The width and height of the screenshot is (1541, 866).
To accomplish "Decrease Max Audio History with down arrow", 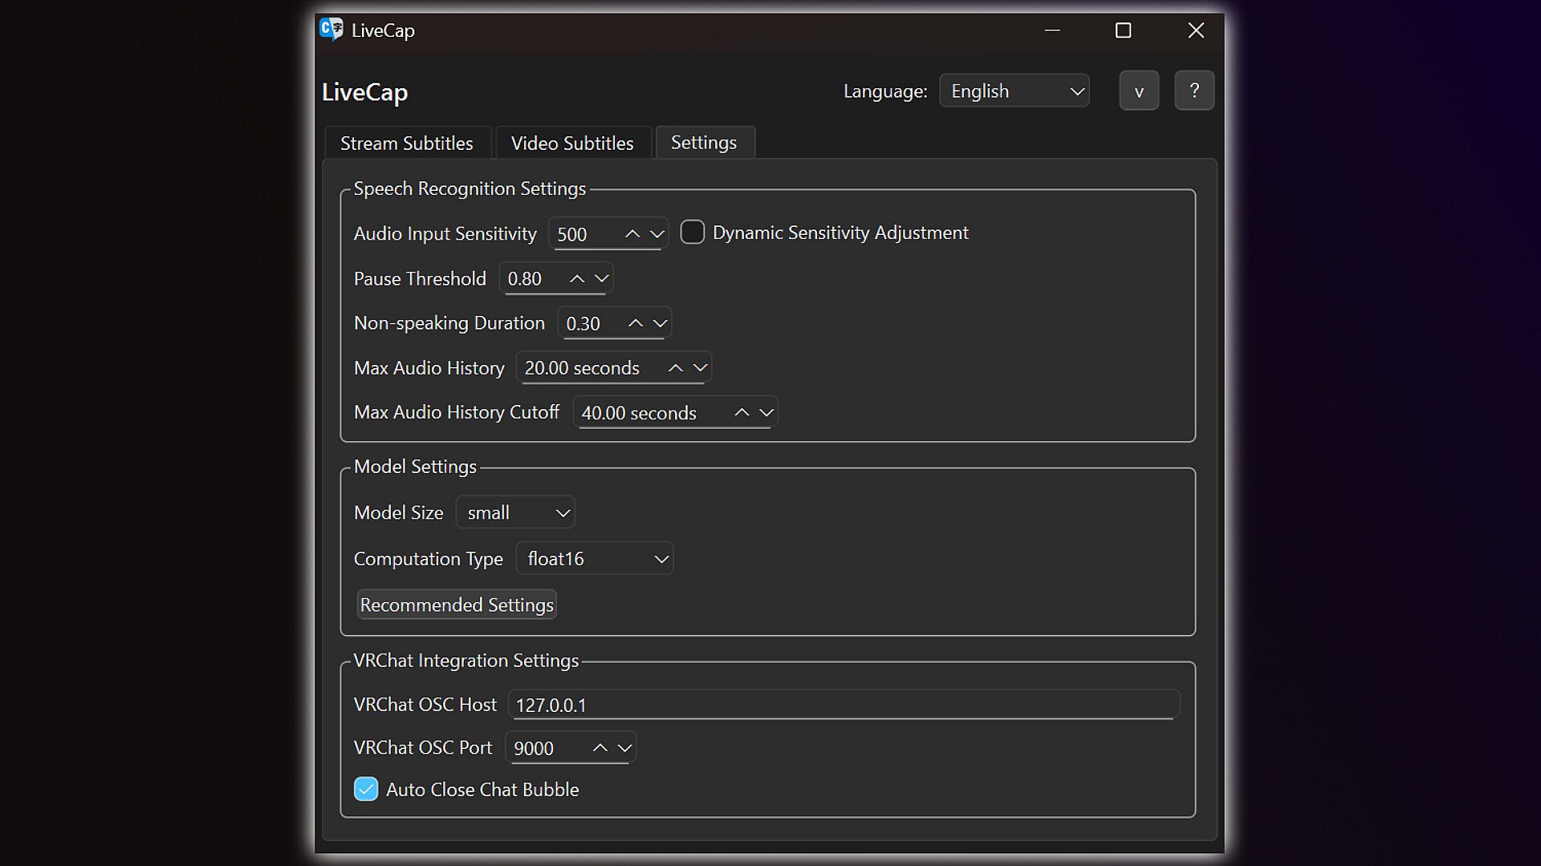I will tap(700, 368).
